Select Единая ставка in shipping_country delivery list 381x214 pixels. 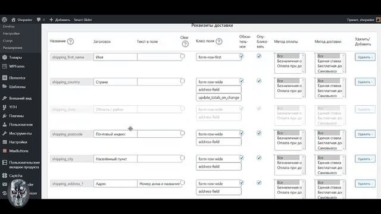click(329, 86)
